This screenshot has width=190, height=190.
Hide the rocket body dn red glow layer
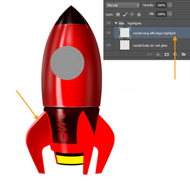tap(109, 45)
